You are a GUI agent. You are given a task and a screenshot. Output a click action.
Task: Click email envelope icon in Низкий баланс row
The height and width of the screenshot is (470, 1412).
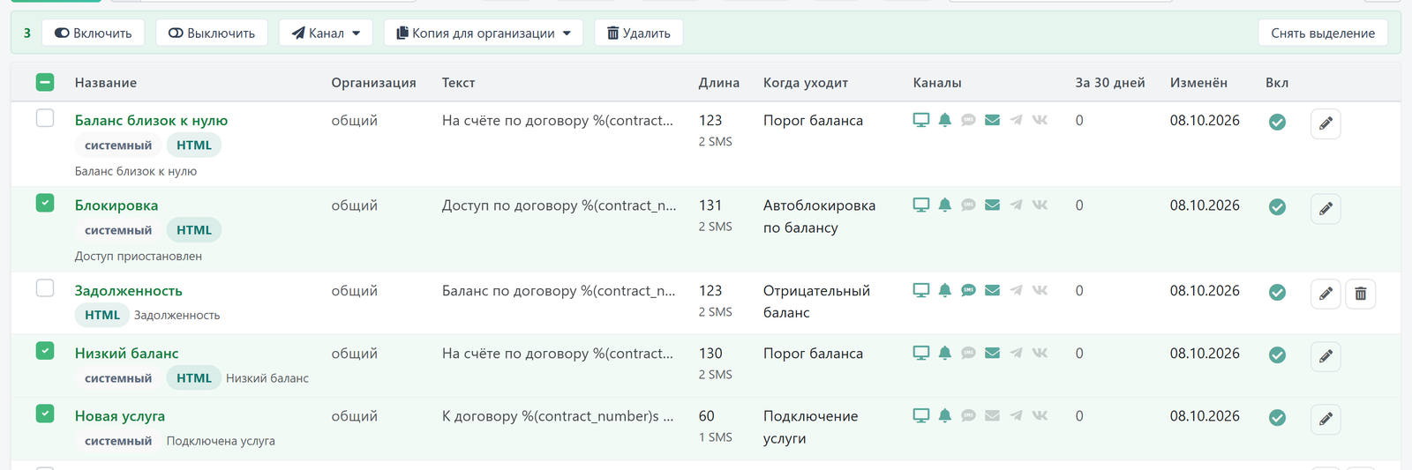coord(992,353)
